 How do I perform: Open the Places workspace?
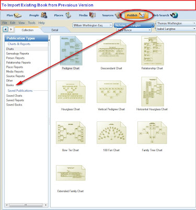pos(62,15)
